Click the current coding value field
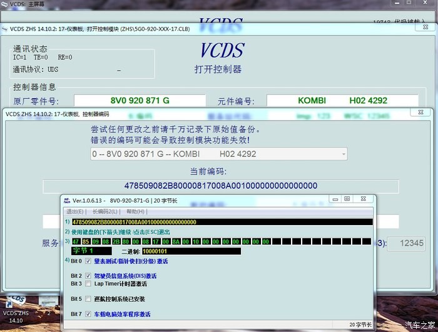 pyautogui.click(x=221, y=186)
